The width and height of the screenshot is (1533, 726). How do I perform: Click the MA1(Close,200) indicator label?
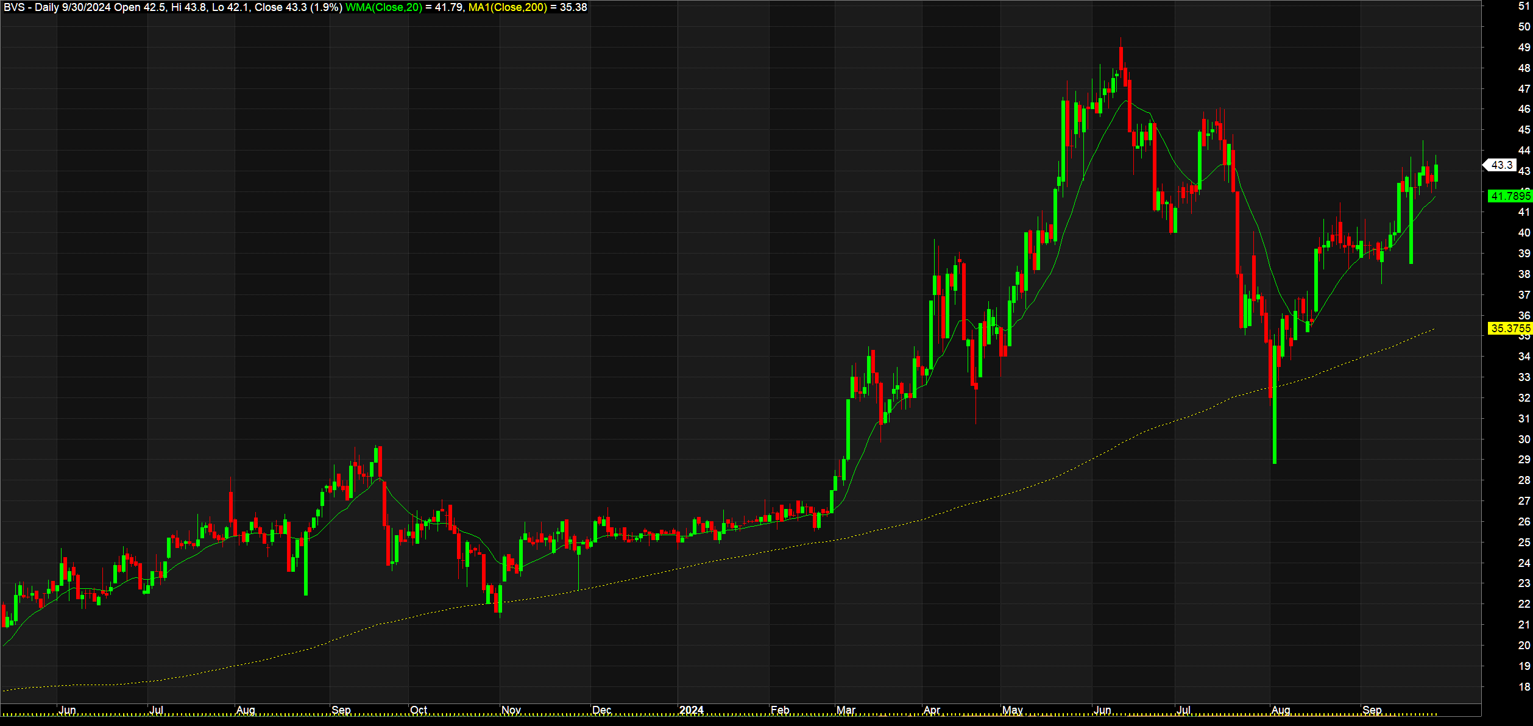click(x=507, y=7)
